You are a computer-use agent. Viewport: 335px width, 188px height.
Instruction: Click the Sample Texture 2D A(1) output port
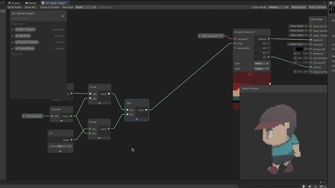pos(269,57)
